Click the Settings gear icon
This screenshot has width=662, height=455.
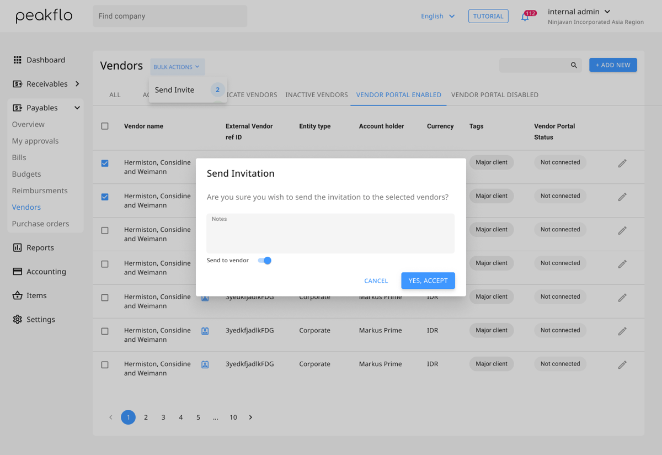[x=18, y=319]
